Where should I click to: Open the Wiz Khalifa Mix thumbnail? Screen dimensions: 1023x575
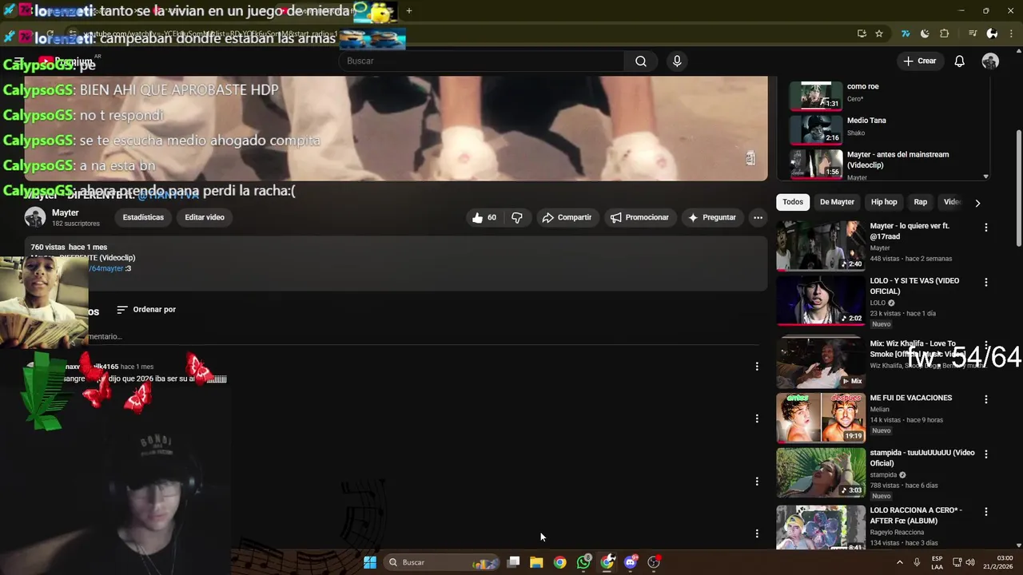821,363
